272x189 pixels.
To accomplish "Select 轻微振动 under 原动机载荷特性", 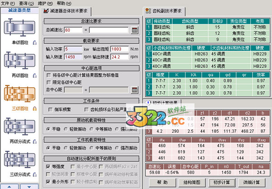I will (66, 129).
